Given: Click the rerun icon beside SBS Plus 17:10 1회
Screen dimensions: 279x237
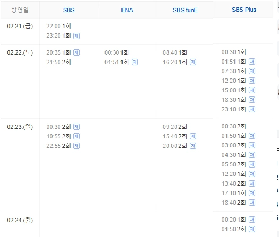Looking at the screenshot, I should pos(252,194).
